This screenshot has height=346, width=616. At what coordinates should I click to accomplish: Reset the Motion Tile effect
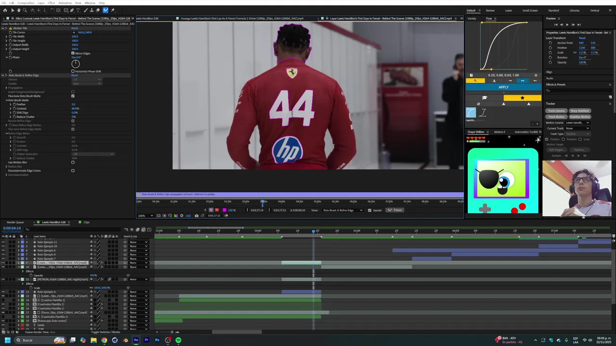(75, 28)
